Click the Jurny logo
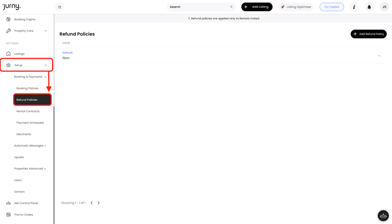This screenshot has height=224, width=392. (x=11, y=6)
